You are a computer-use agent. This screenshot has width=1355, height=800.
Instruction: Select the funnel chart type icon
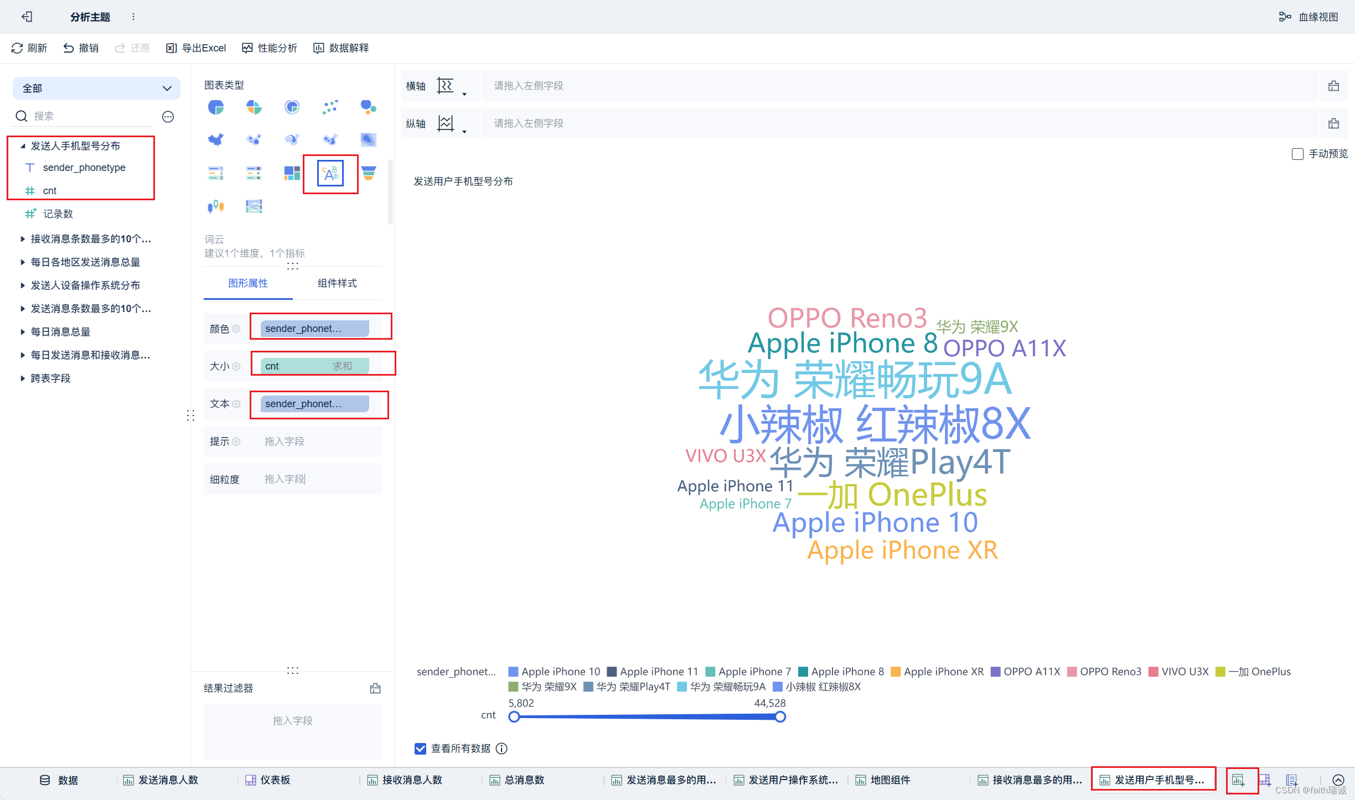369,173
